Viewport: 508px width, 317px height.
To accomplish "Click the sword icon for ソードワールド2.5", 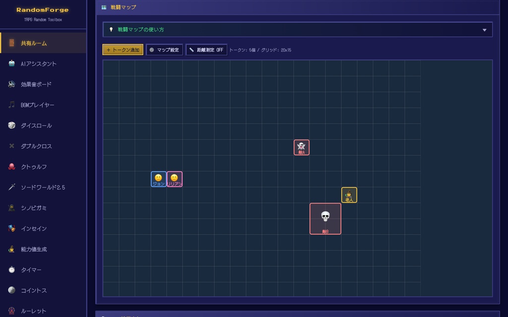I will pos(12,187).
